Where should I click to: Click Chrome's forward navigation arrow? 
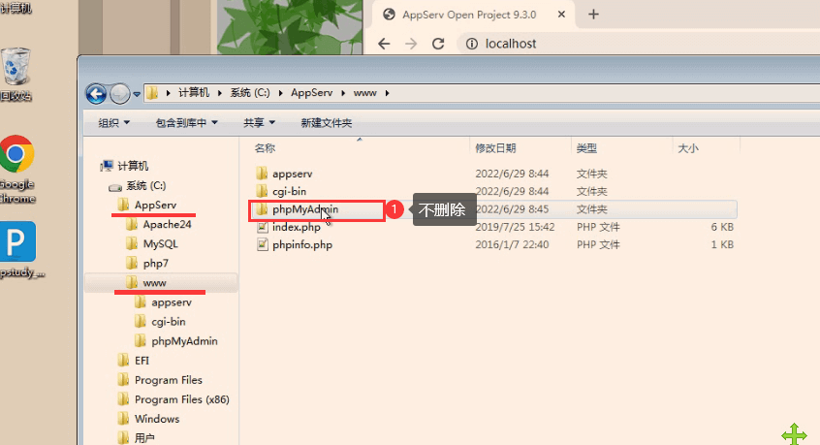[x=411, y=44]
